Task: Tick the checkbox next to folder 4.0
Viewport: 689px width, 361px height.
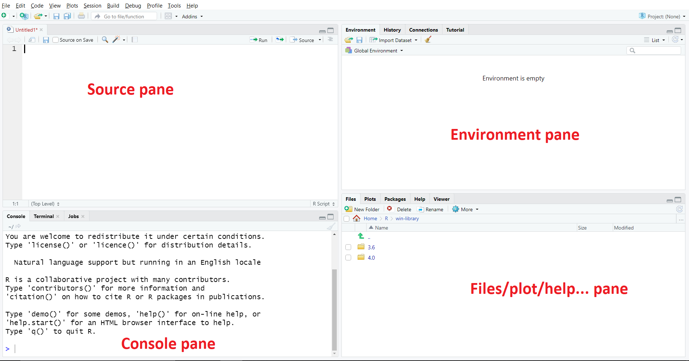Action: [x=348, y=258]
